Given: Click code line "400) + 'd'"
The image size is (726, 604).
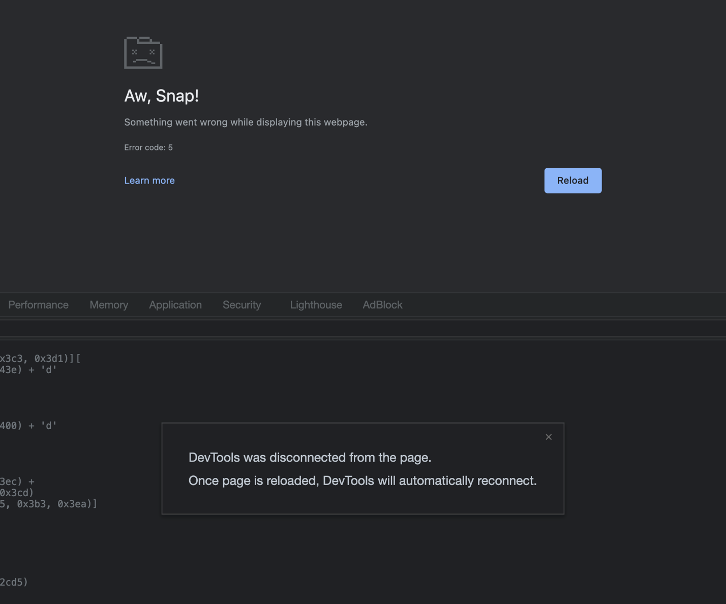Looking at the screenshot, I should [x=28, y=426].
